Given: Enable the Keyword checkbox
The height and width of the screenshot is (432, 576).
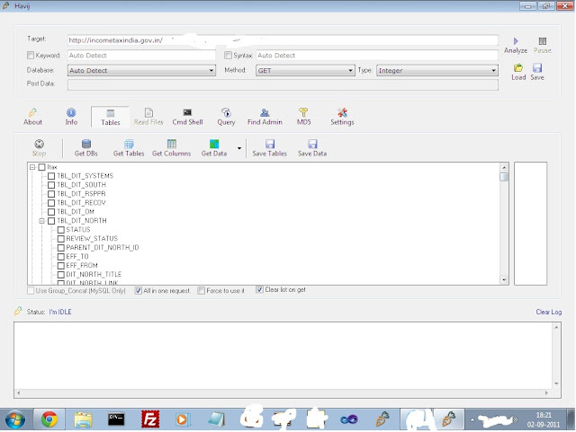Looking at the screenshot, I should (31, 56).
